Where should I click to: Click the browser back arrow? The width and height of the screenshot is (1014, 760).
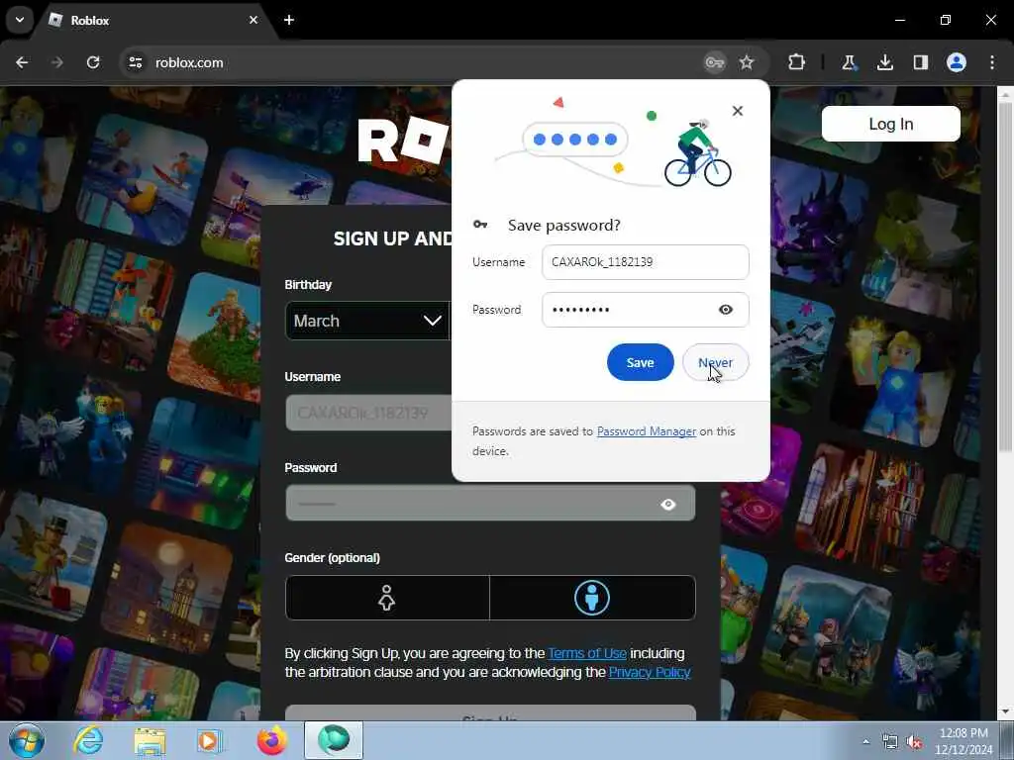pos(22,62)
